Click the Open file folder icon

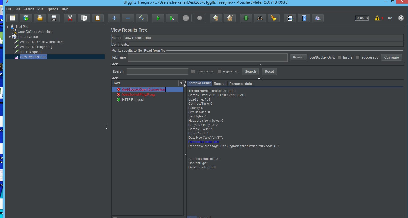pos(40,18)
